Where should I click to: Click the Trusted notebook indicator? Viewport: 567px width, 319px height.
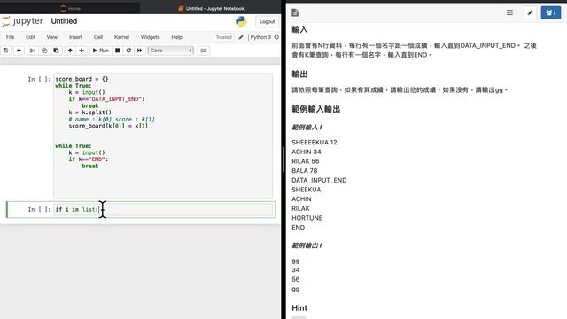coord(224,37)
